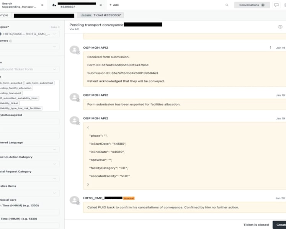Image resolution: width=286 pixels, height=229 pixels.
Task: Click the chat bubble icon in top bar
Action: point(276,5)
